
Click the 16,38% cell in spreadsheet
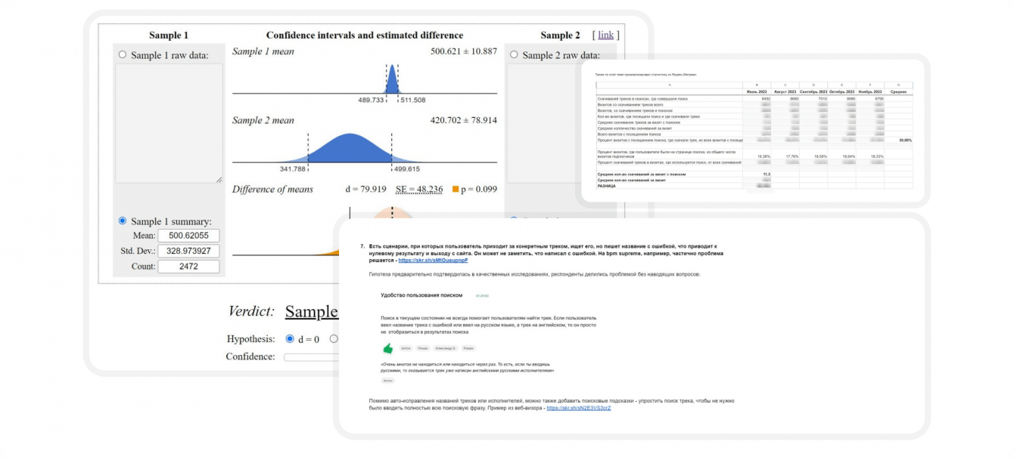point(757,155)
